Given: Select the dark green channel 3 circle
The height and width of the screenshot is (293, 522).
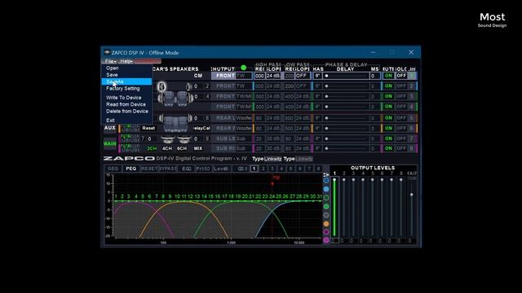Looking at the screenshot, I should 326,198.
